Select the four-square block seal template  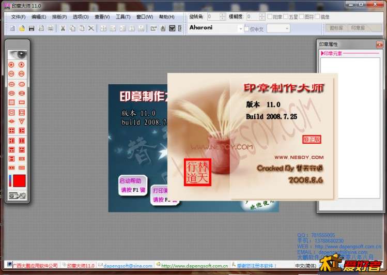[11, 131]
